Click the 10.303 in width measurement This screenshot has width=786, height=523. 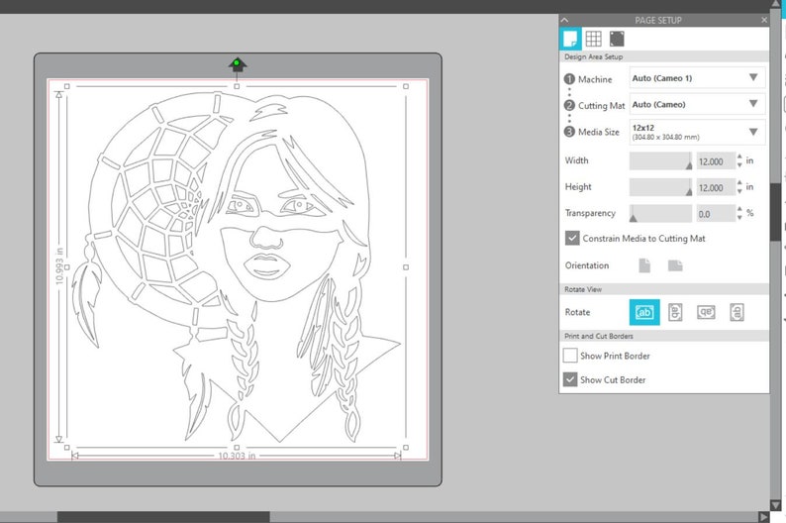[237, 456]
